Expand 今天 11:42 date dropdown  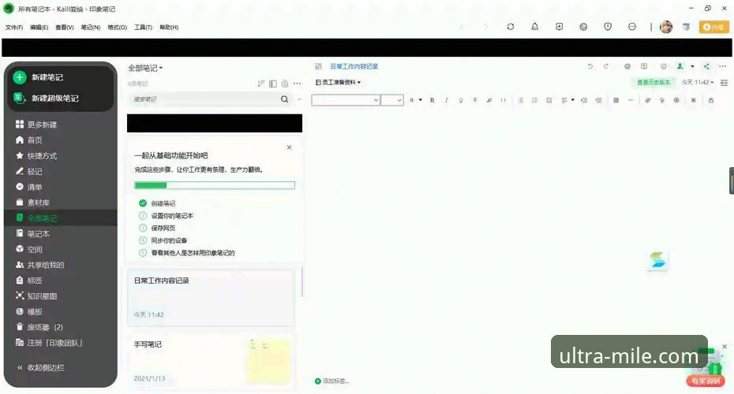(698, 82)
